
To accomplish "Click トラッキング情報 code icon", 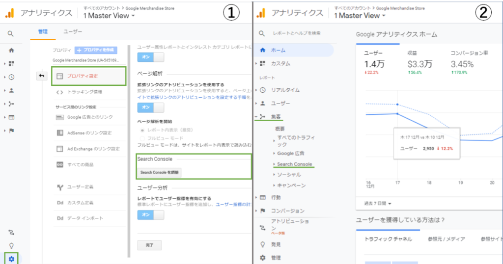I will click(x=59, y=92).
